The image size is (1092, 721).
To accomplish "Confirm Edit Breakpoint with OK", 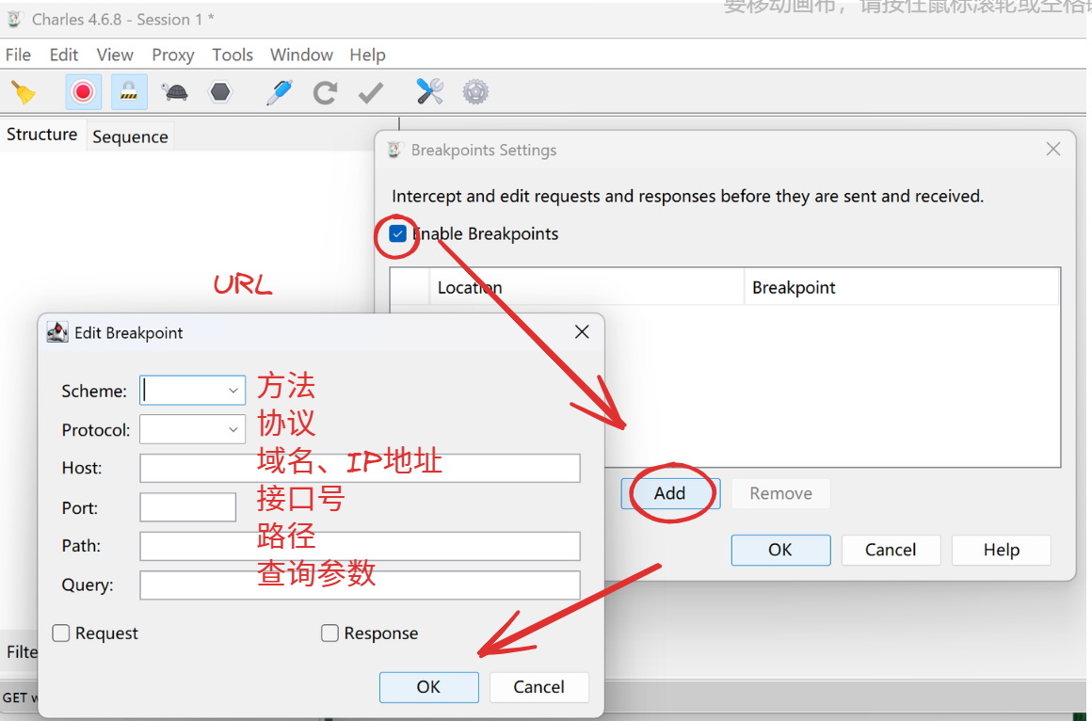I will pos(429,687).
